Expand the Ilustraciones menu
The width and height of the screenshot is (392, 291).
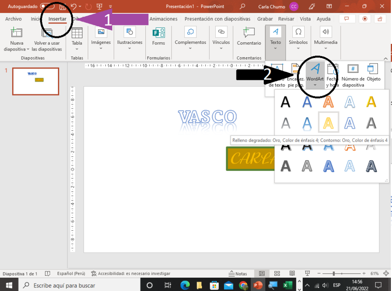click(x=129, y=39)
